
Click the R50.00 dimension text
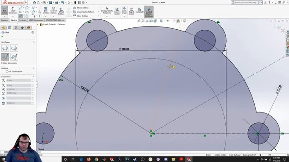coord(85,89)
